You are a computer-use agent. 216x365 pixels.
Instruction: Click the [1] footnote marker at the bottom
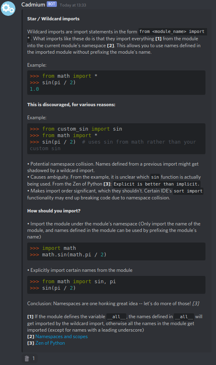tap(30, 317)
